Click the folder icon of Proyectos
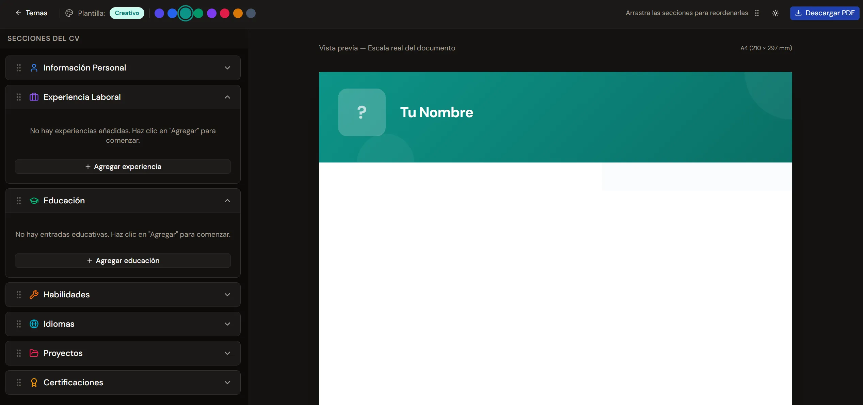 coord(34,353)
